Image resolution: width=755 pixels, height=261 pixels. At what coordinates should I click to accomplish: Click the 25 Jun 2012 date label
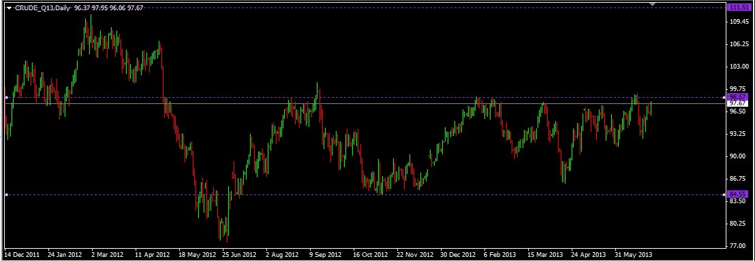point(238,254)
